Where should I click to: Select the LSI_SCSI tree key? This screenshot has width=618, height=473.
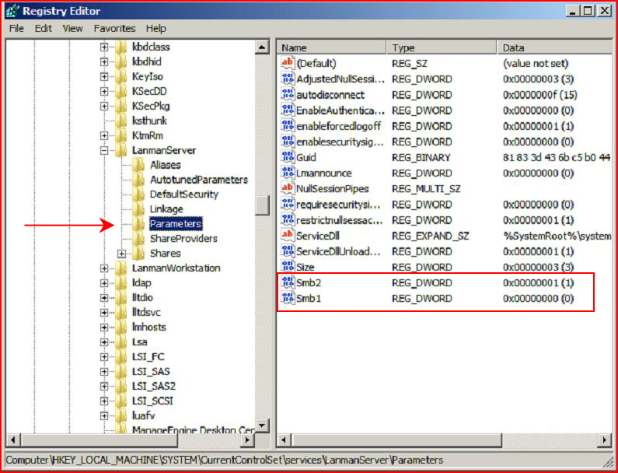pyautogui.click(x=152, y=401)
